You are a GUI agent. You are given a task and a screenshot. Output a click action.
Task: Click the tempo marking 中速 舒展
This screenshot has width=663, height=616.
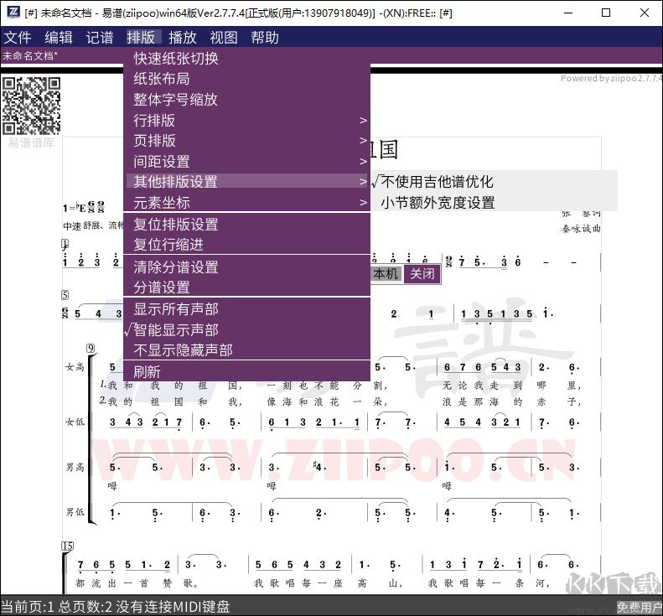(x=92, y=225)
